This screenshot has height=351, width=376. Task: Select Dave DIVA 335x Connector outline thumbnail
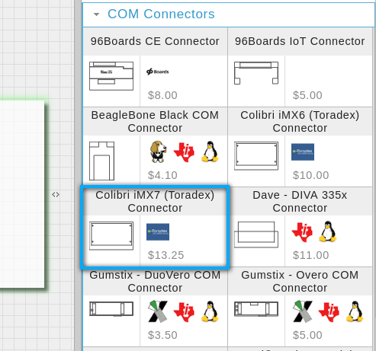[256, 235]
